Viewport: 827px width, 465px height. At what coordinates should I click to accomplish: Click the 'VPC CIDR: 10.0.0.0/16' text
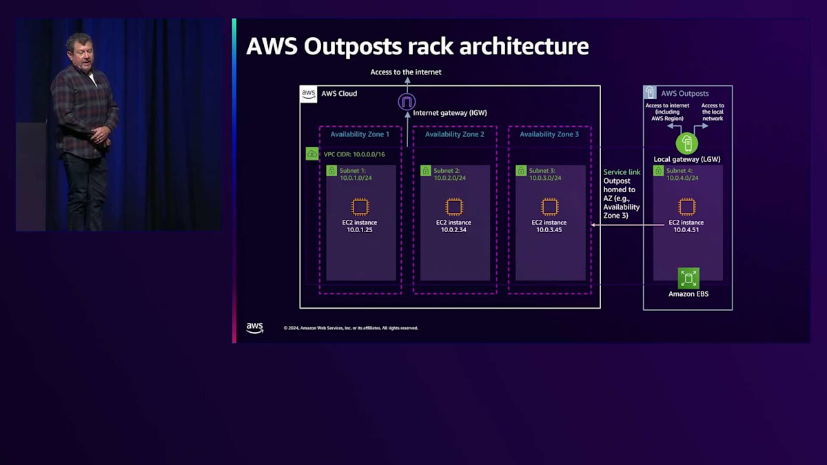354,155
